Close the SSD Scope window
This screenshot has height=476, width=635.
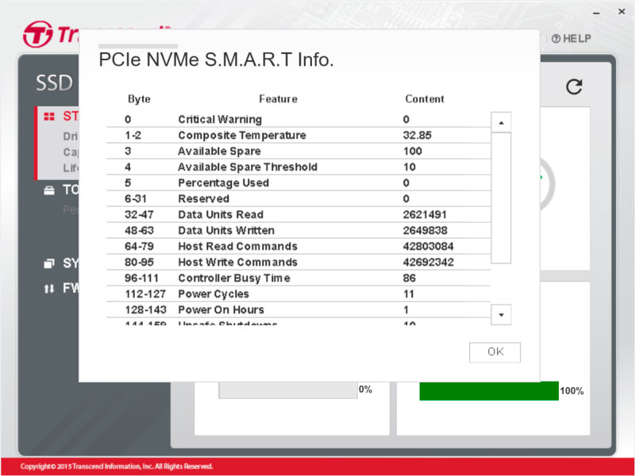[x=622, y=12]
